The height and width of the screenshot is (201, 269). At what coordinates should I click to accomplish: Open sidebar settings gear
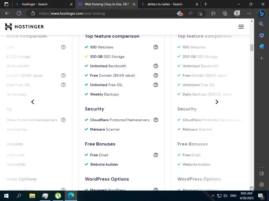click(261, 185)
